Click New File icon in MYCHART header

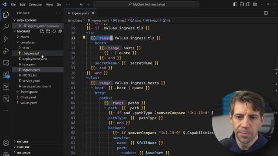click(x=42, y=31)
